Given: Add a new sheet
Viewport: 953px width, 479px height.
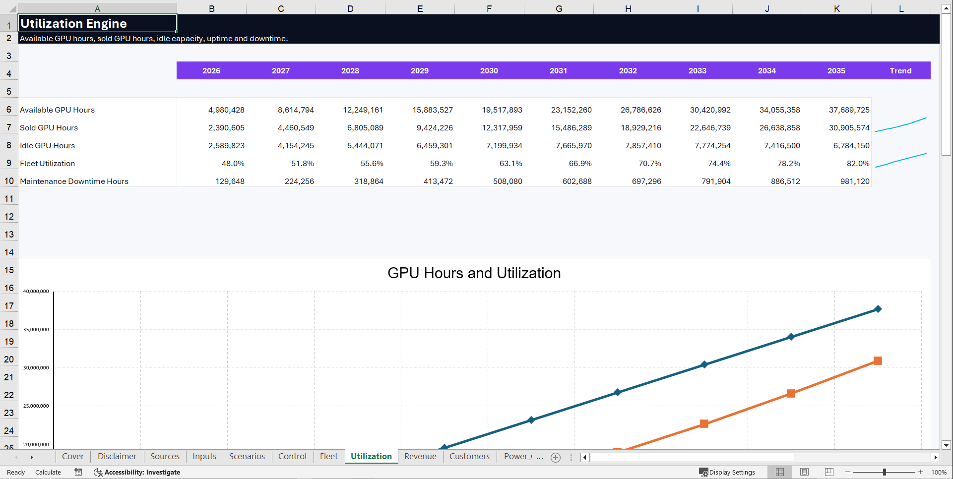Looking at the screenshot, I should point(556,458).
